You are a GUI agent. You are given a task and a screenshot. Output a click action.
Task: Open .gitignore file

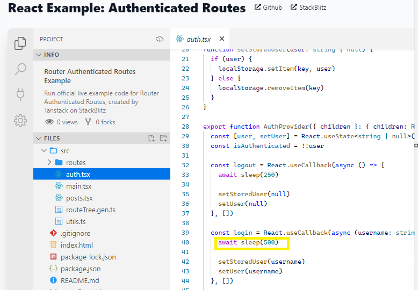point(75,233)
